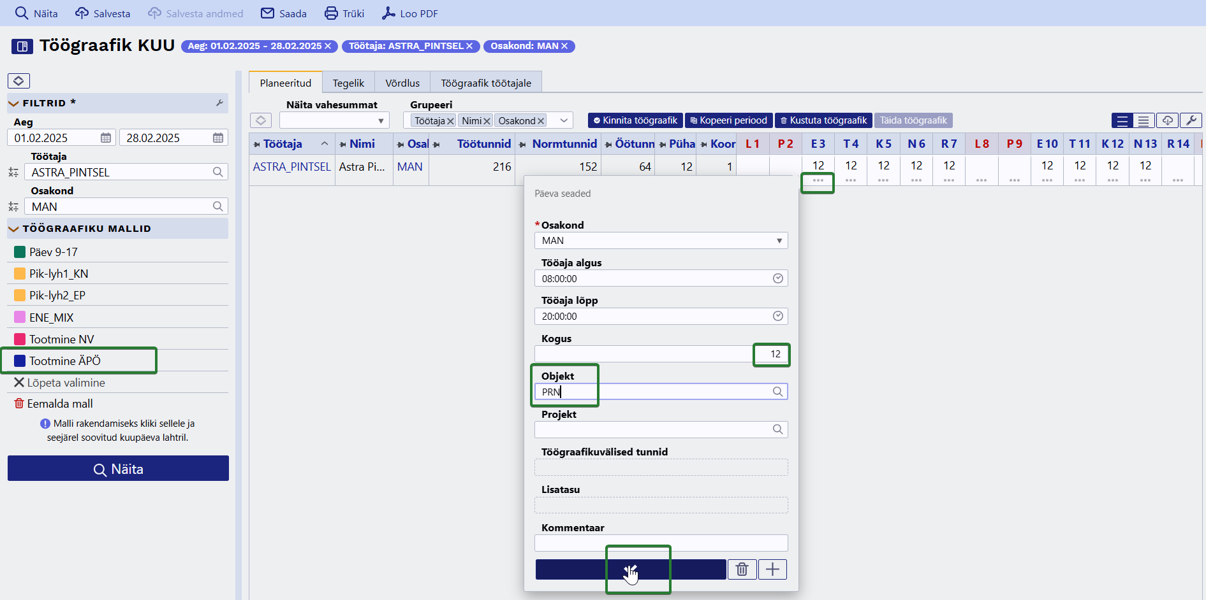Click the trash icon in Päeva seaded popup
The width and height of the screenshot is (1206, 600).
[742, 569]
